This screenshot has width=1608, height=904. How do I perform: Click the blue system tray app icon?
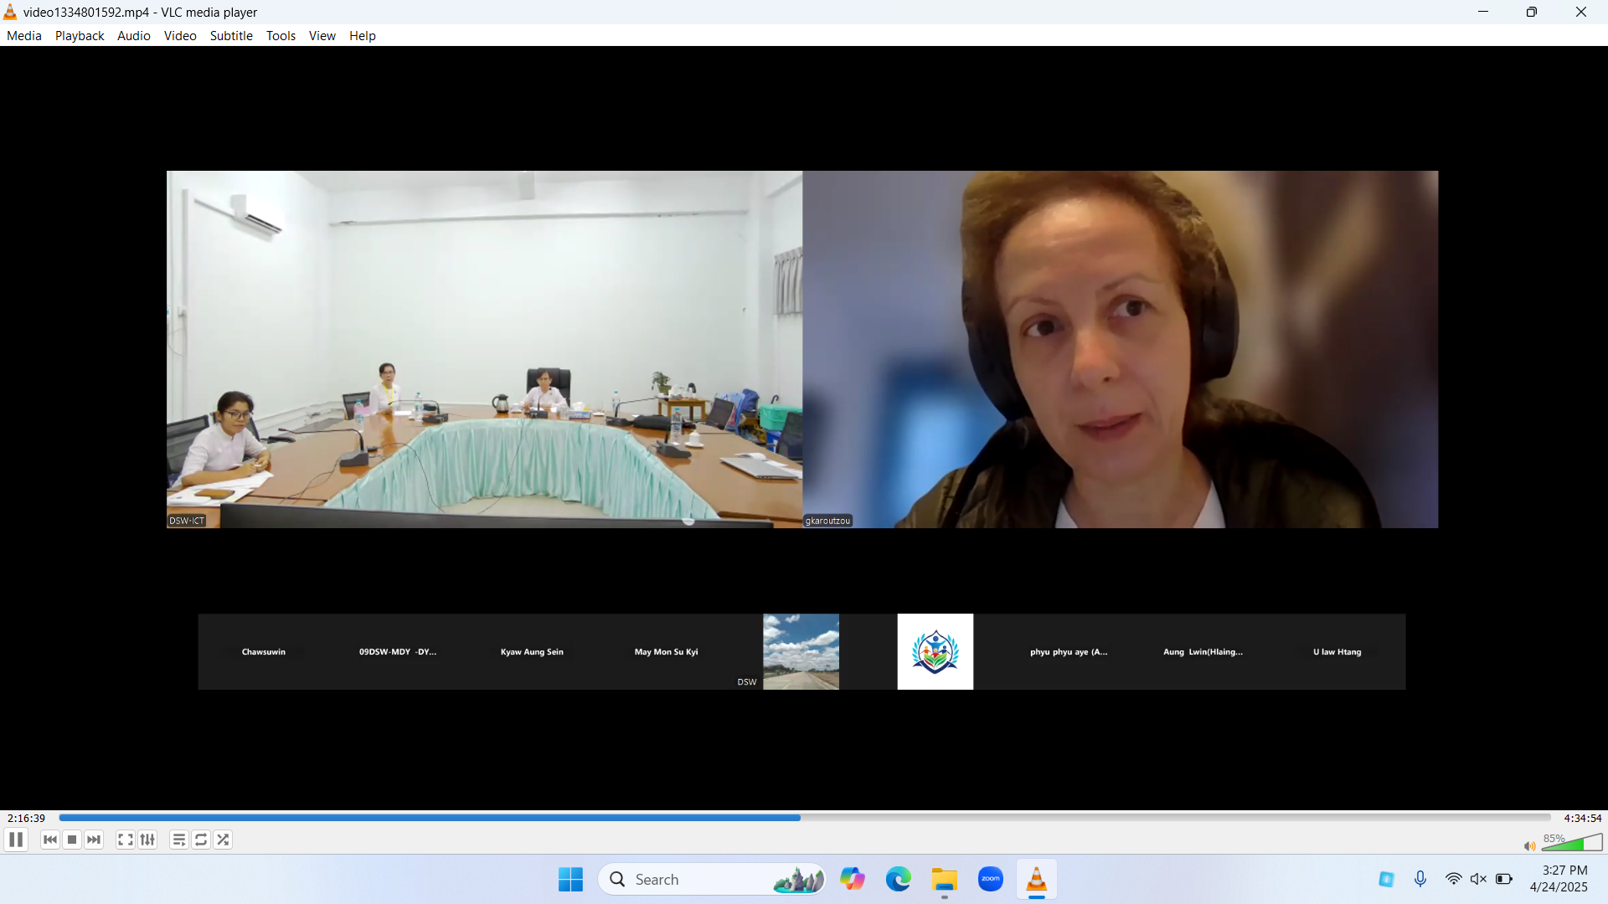point(1387,879)
